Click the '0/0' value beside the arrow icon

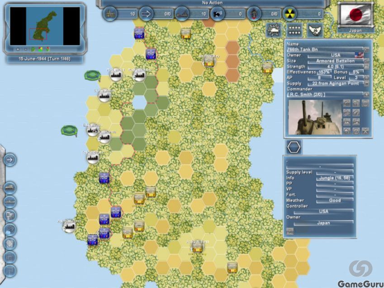pyautogui.click(x=167, y=14)
